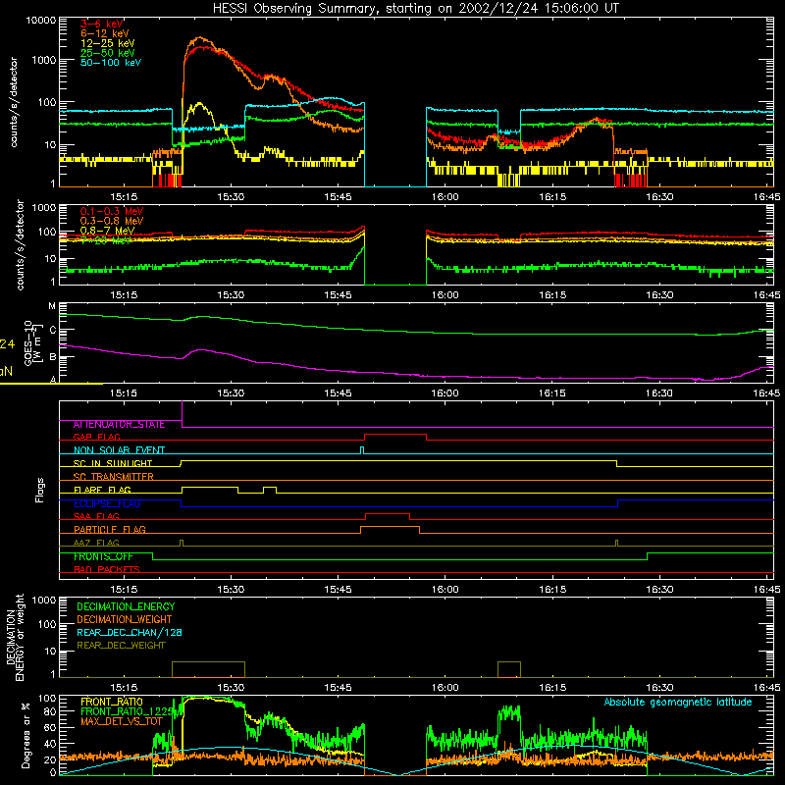Click the 15:45 tick under the decimation panel
Screen dimensions: 785x785
[x=338, y=688]
